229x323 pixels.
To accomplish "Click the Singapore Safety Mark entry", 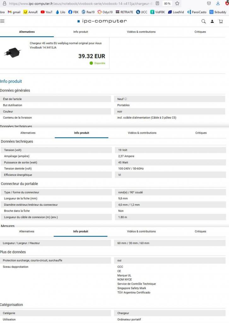I will 132,288.
